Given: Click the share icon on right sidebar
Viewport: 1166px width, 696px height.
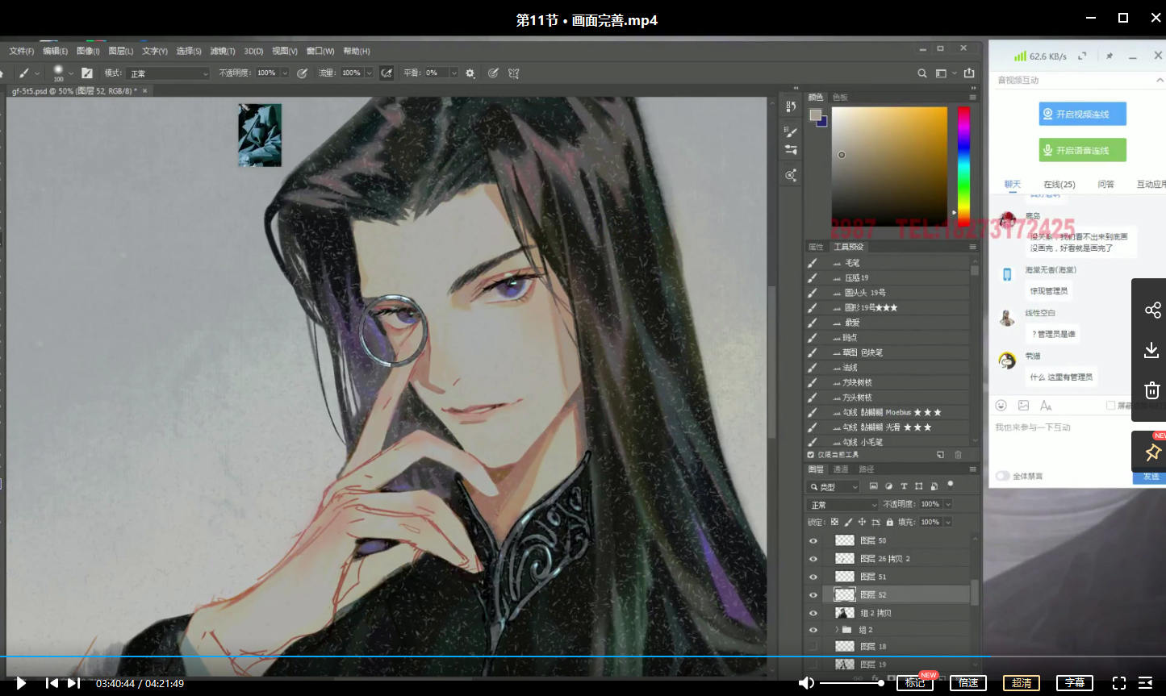Looking at the screenshot, I should [x=1152, y=310].
